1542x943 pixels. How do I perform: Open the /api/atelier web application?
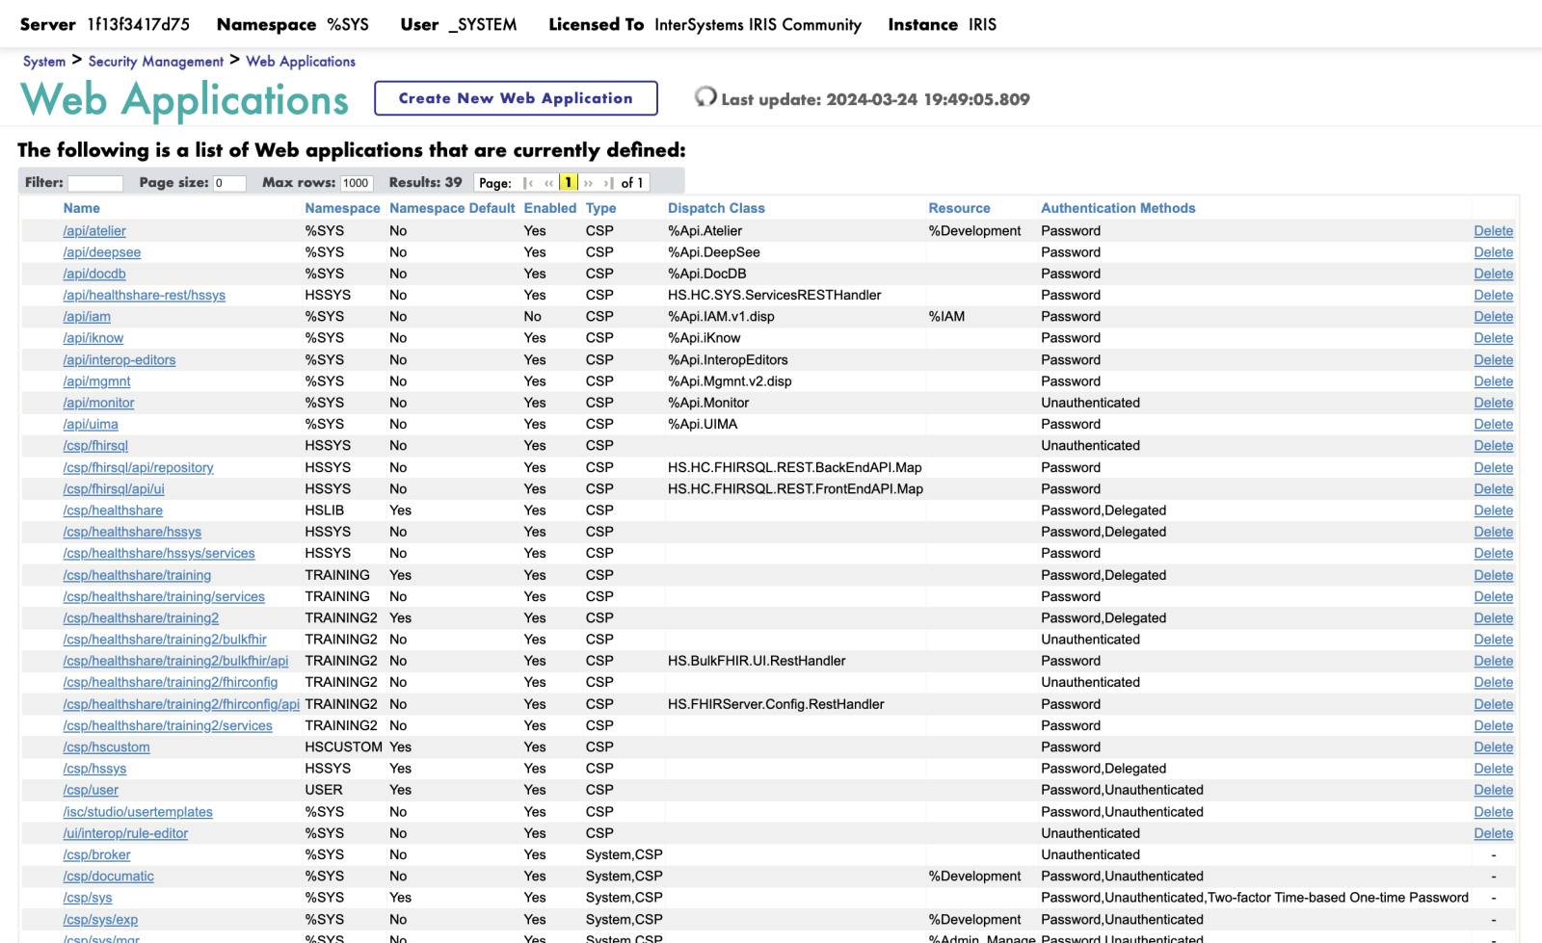click(x=94, y=231)
